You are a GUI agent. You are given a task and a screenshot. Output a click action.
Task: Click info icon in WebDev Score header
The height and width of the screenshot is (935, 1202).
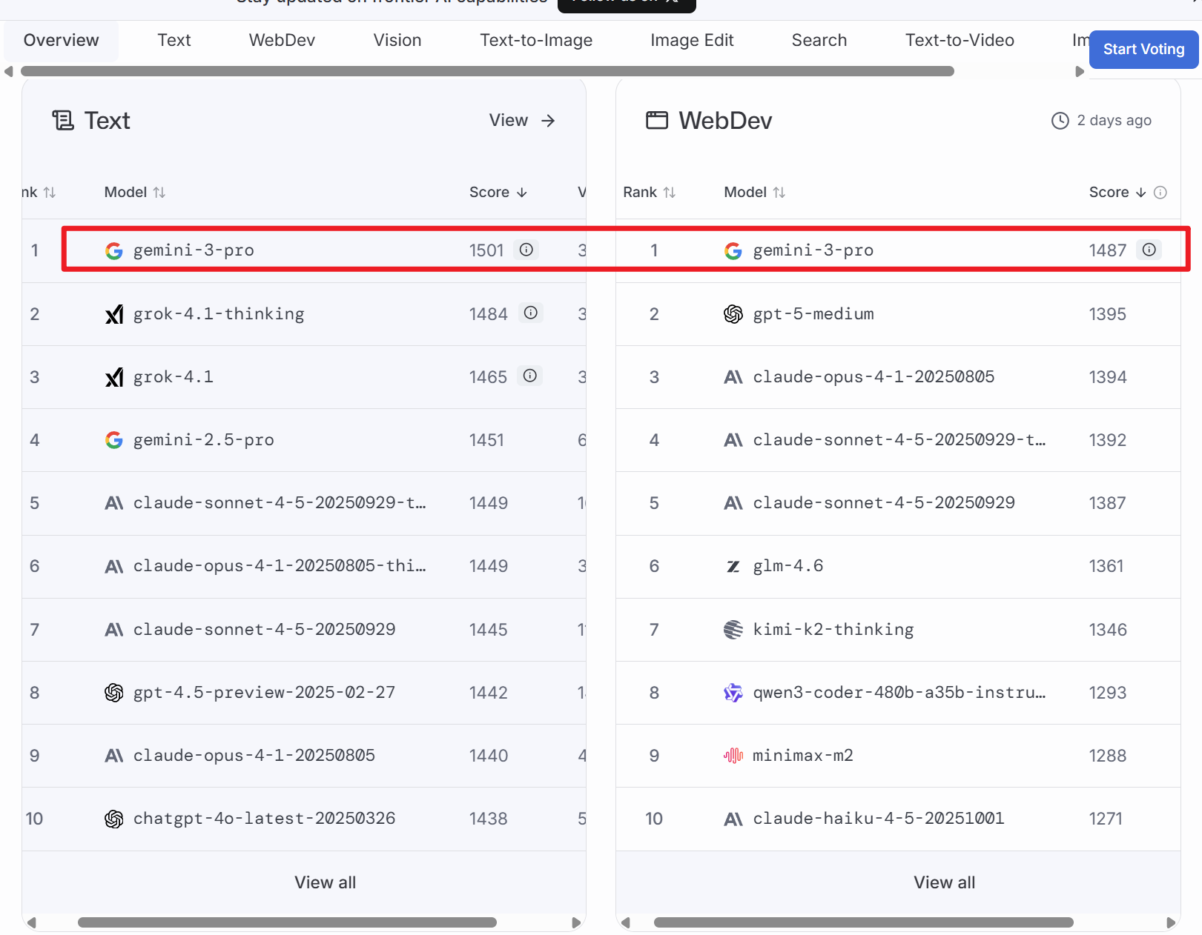[x=1160, y=193]
